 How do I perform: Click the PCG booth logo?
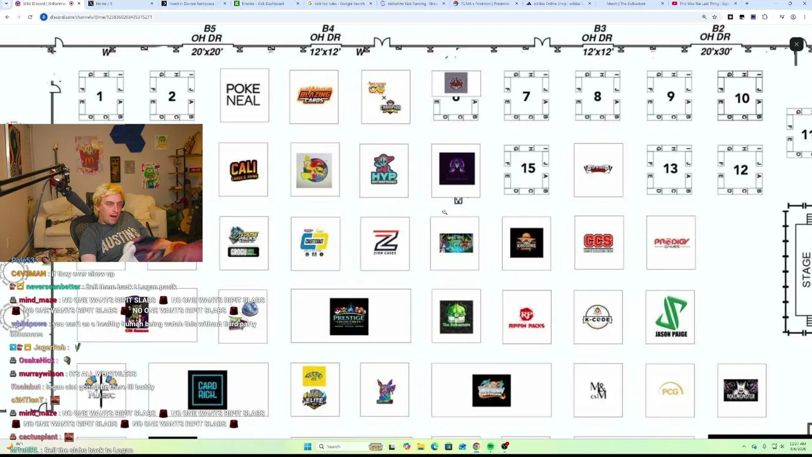670,390
